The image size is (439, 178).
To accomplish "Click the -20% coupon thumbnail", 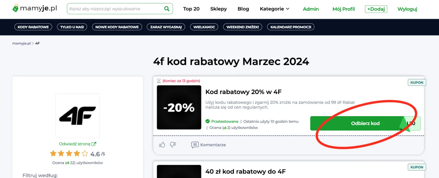I will coord(179,107).
